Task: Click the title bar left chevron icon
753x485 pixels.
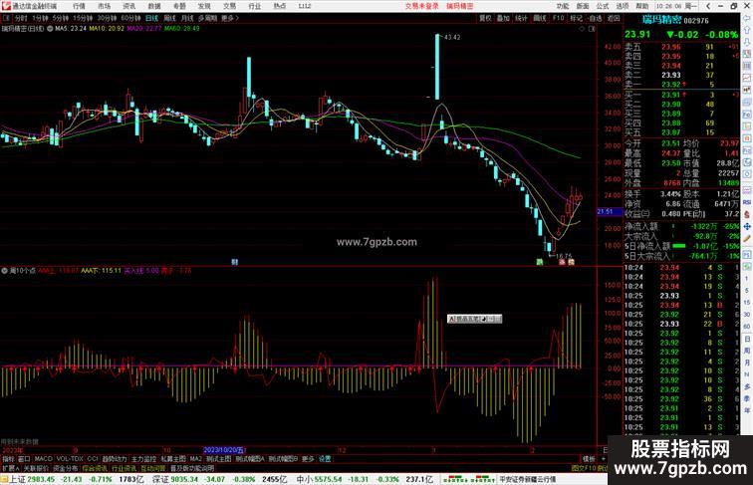Action: click(708, 6)
